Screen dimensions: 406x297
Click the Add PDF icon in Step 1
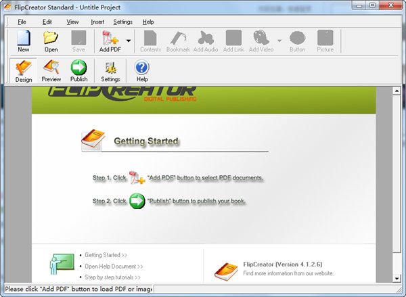[x=137, y=178]
